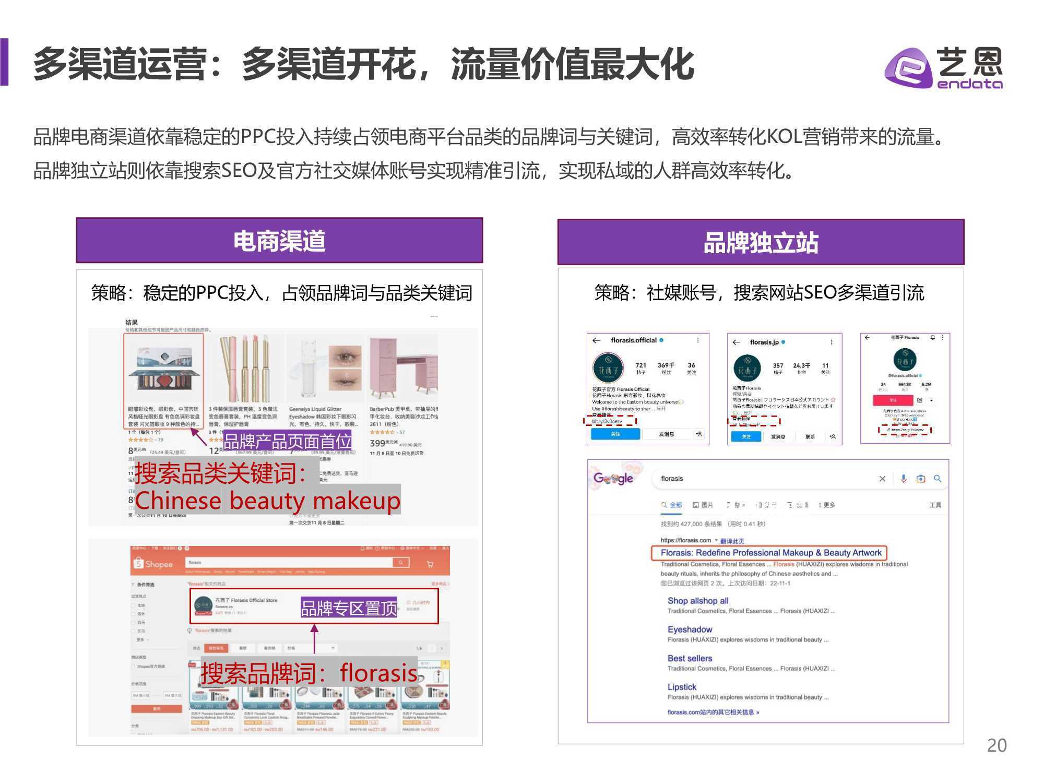Open florasis.com站内的其它相关信息 link
Image resolution: width=1044 pixels, height=783 pixels.
click(x=713, y=712)
